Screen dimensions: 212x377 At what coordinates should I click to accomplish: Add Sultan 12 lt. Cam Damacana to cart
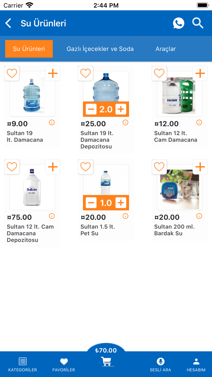[x=200, y=73]
